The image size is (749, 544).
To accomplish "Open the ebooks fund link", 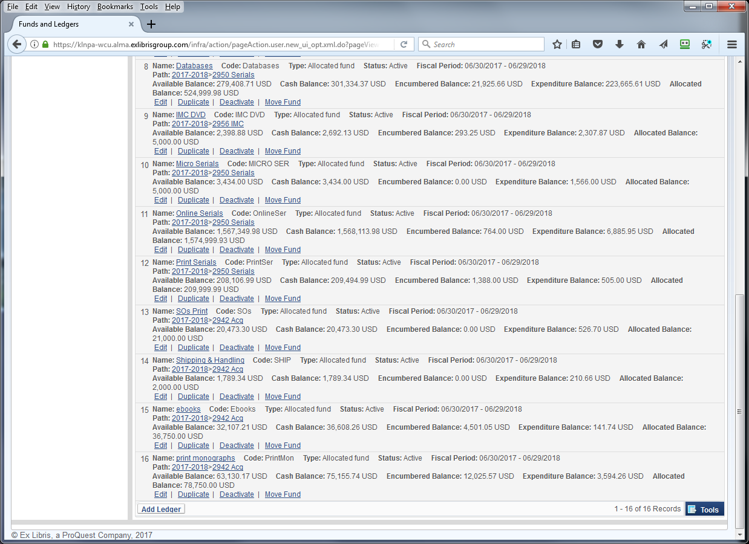I will pyautogui.click(x=188, y=409).
